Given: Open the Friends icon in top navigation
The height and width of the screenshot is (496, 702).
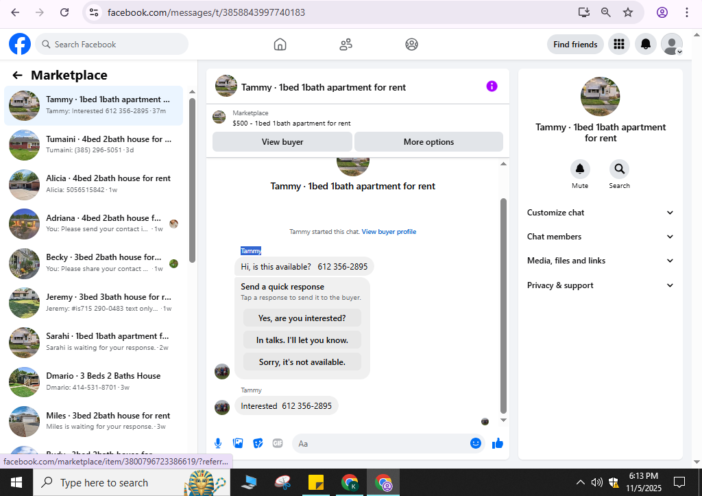Looking at the screenshot, I should click(x=346, y=45).
